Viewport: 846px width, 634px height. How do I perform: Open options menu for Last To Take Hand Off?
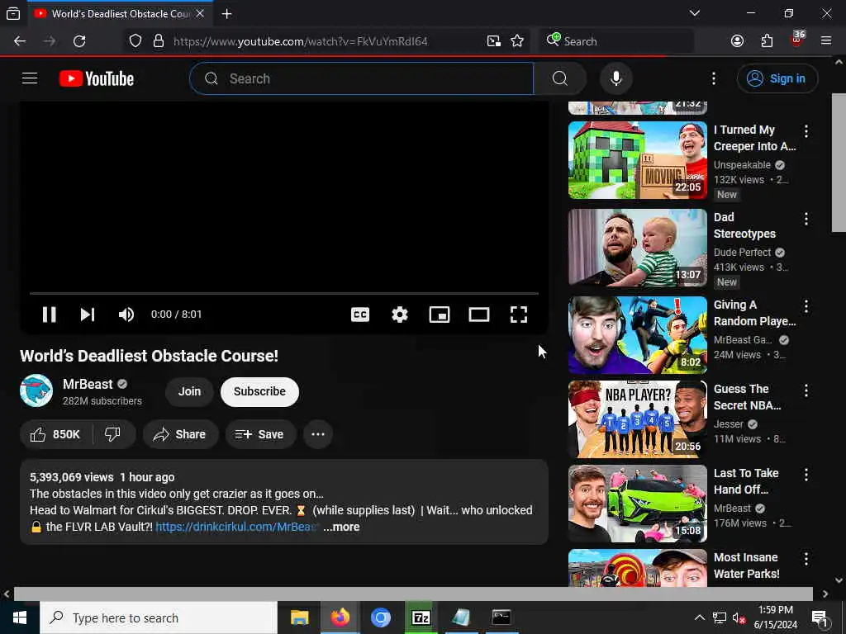[x=806, y=475]
